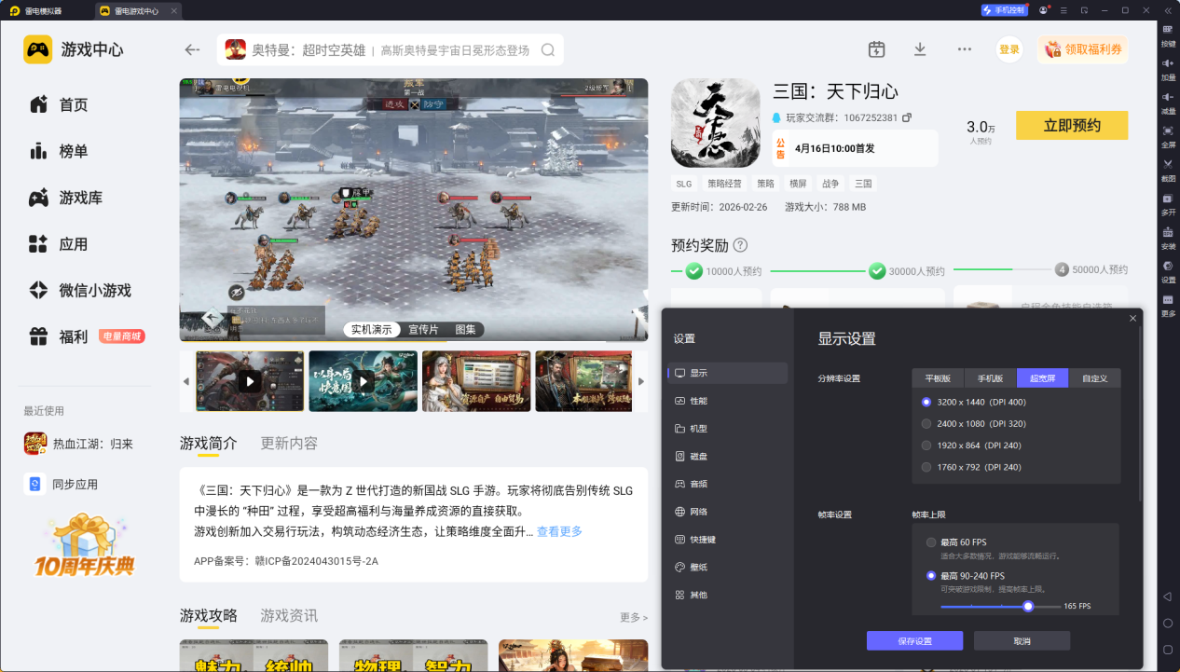The height and width of the screenshot is (672, 1180).
Task: Click the FPS limit slider handle
Action: (1028, 606)
